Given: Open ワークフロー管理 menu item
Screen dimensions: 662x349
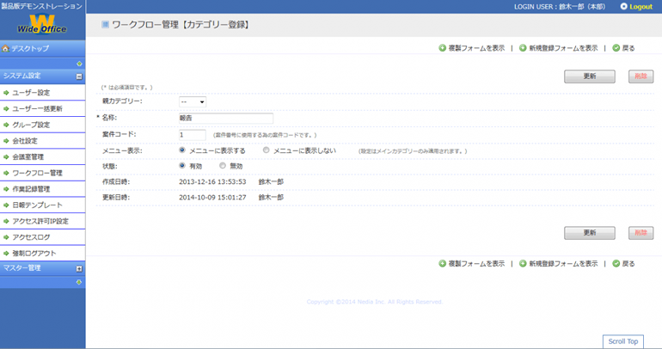Looking at the screenshot, I should (42, 173).
